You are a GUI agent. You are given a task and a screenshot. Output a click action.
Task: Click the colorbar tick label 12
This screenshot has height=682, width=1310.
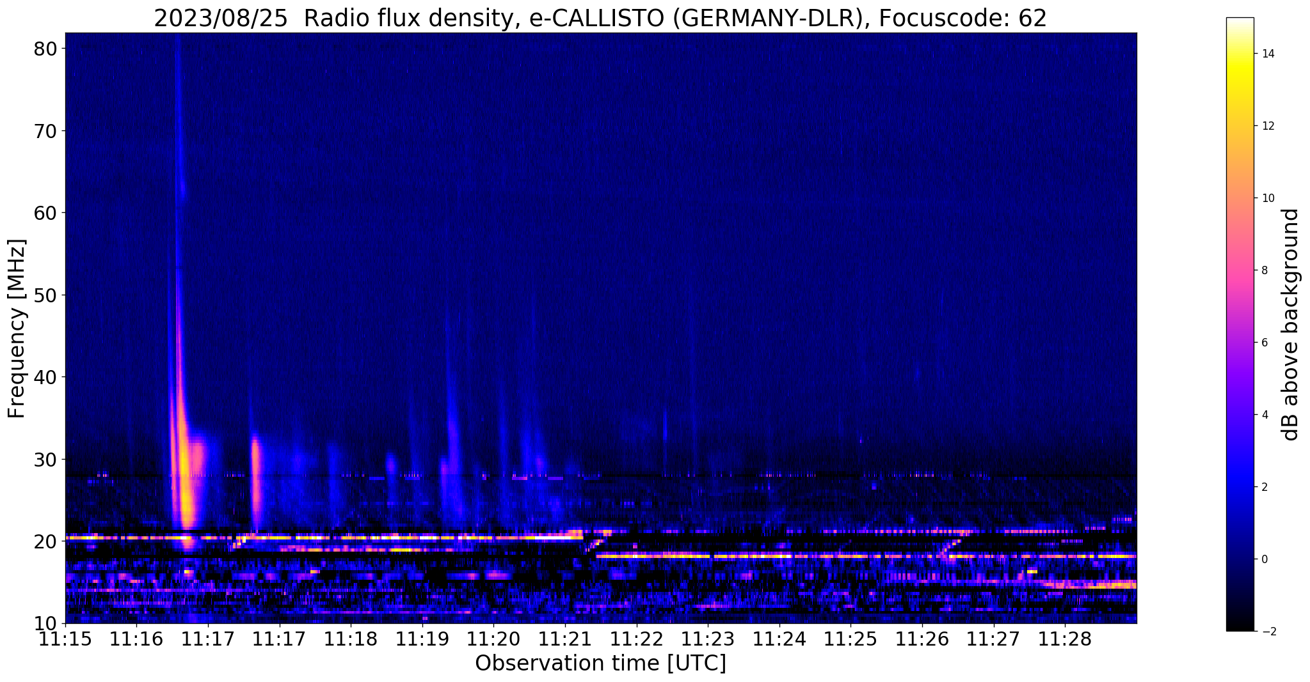click(1268, 126)
